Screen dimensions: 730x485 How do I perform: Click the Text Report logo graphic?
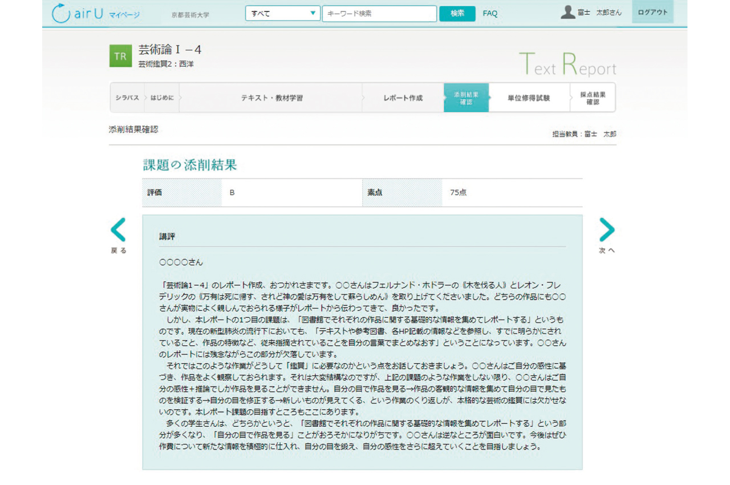coord(567,64)
